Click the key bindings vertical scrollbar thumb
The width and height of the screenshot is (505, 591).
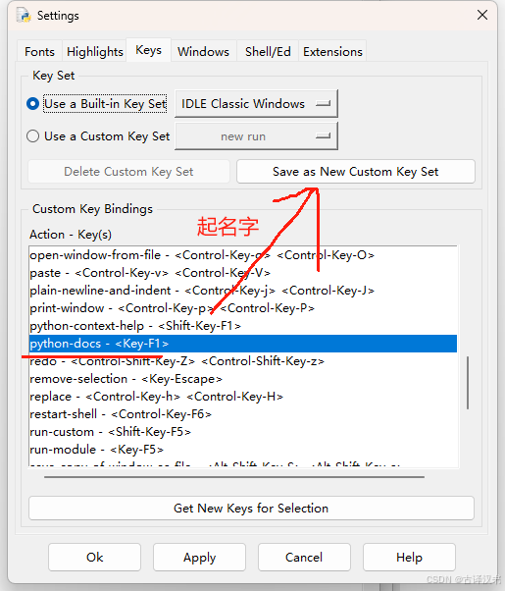(468, 383)
